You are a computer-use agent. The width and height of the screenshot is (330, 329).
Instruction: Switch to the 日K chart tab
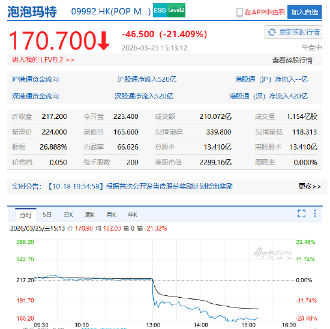point(68,214)
